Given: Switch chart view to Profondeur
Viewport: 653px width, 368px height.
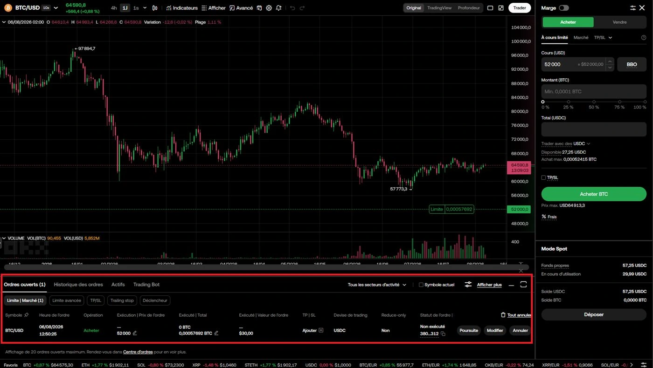Looking at the screenshot, I should pos(469,8).
